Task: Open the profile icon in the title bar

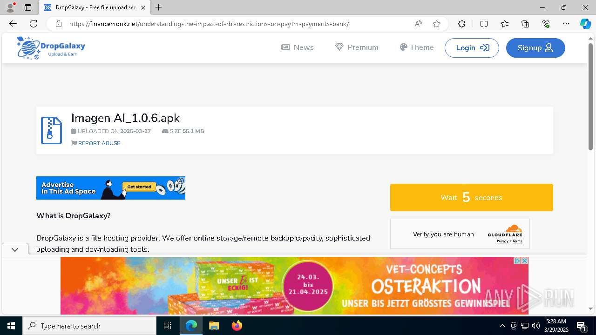Action: click(x=10, y=7)
